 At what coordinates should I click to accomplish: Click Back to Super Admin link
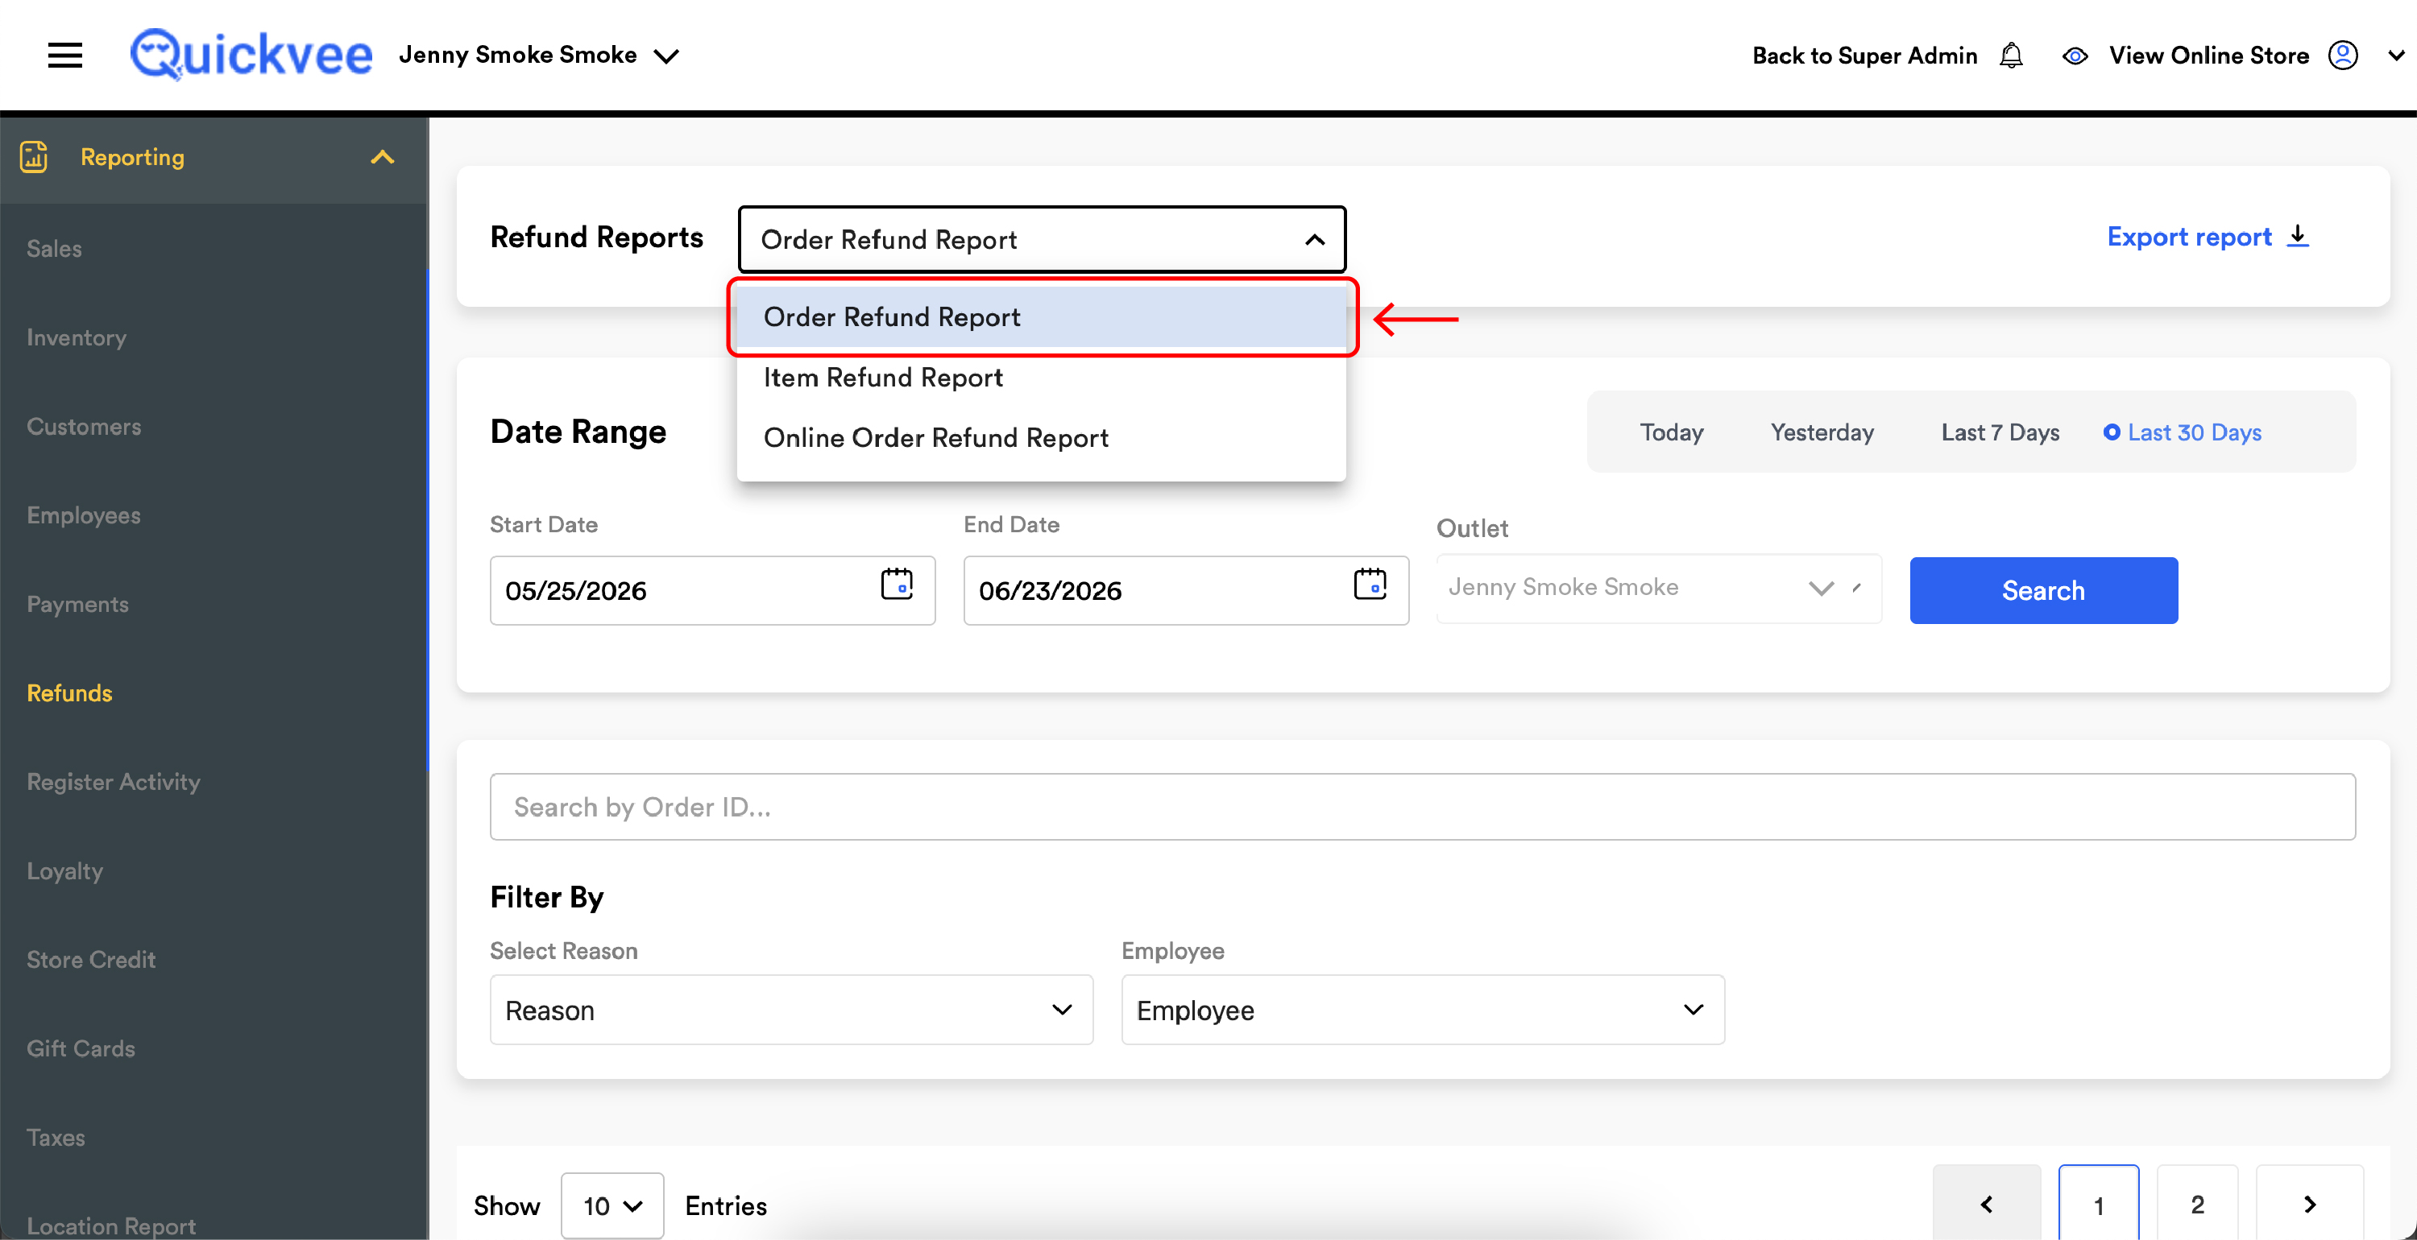pos(1864,56)
